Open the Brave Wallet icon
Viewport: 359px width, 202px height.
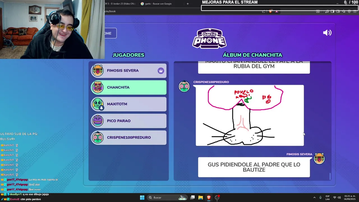coord(338,12)
